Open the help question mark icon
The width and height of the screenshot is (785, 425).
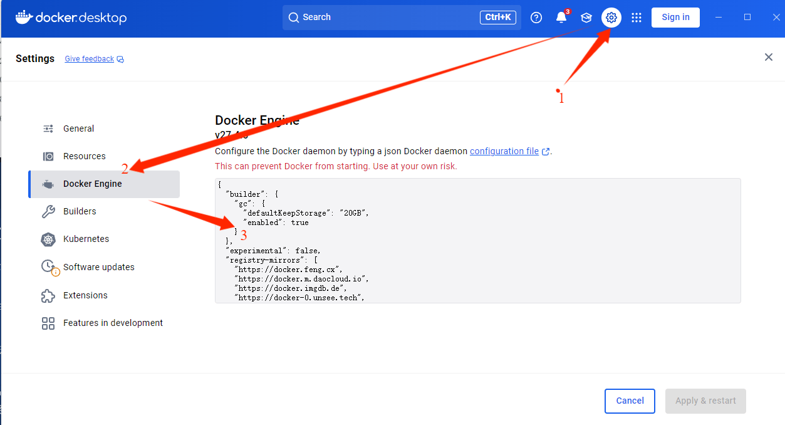[536, 18]
